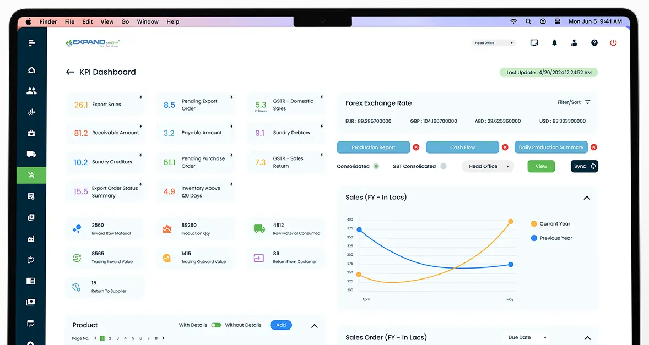
Task: Open the help question mark icon
Action: (594, 43)
